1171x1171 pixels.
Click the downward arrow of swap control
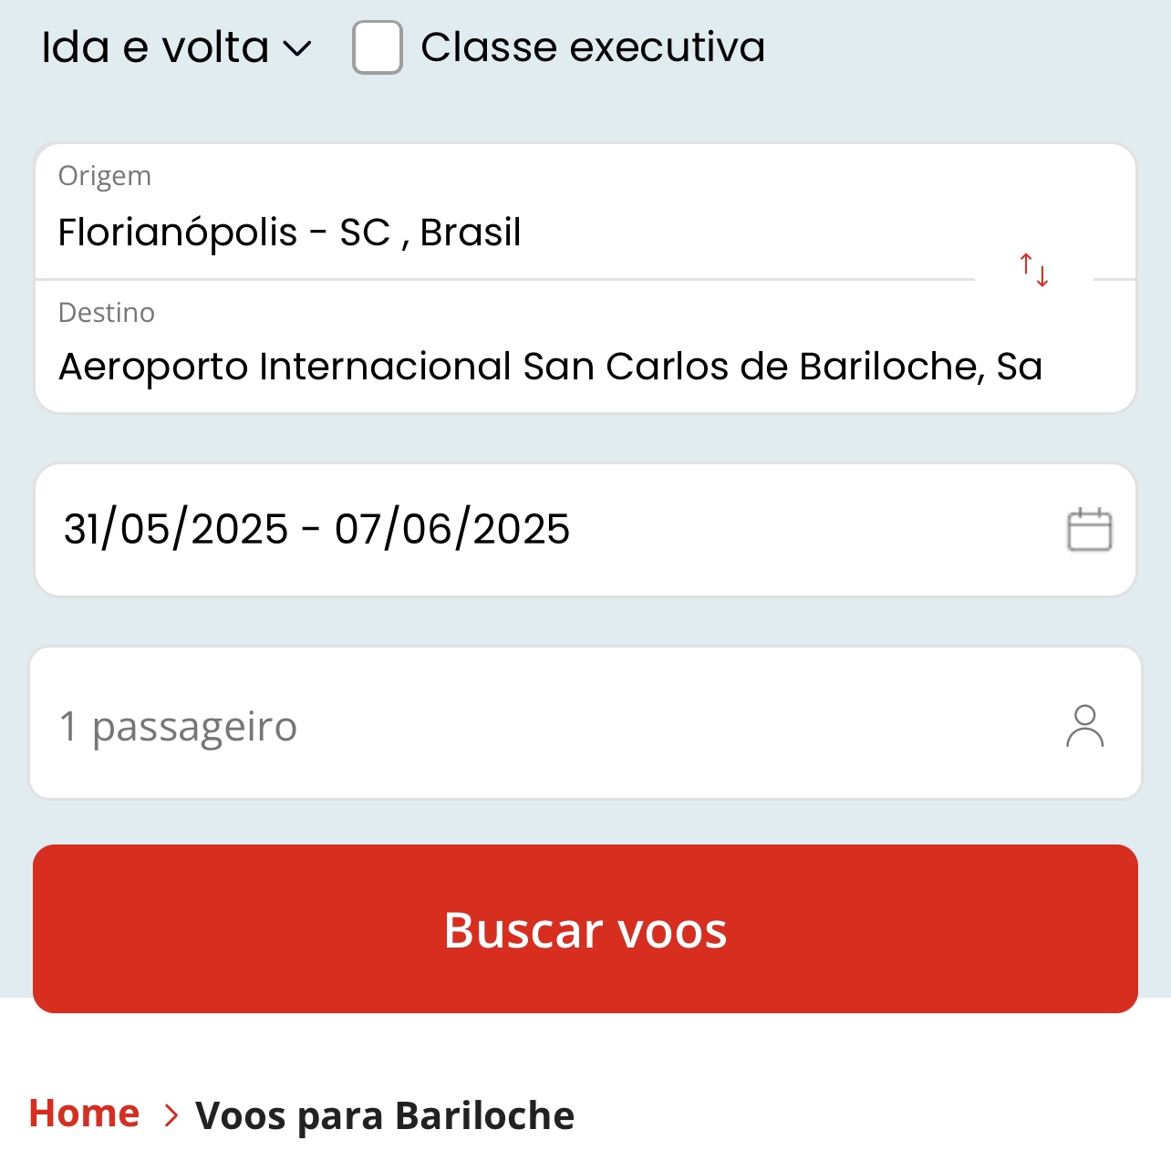tap(1041, 276)
